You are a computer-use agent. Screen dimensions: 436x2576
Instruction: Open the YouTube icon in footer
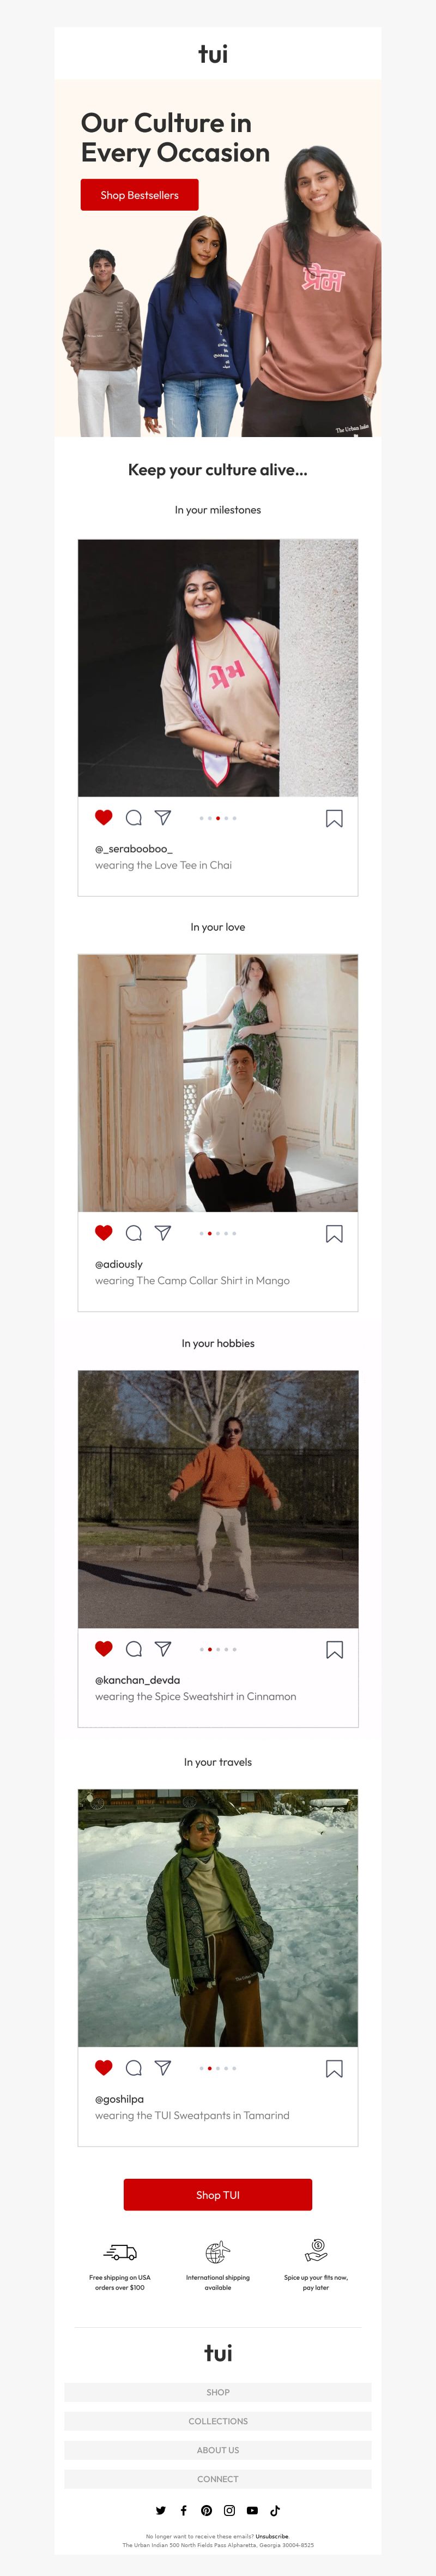pos(252,2510)
